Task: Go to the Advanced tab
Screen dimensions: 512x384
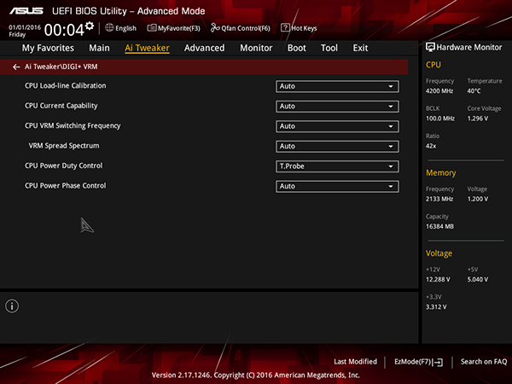Action: click(205, 48)
